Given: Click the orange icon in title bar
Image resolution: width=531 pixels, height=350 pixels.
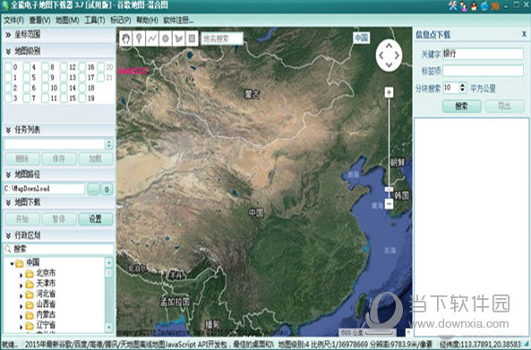Looking at the screenshot, I should pyautogui.click(x=495, y=5).
